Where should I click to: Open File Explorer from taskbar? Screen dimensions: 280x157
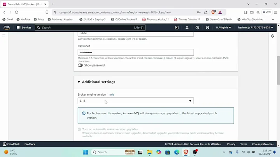(x=149, y=152)
